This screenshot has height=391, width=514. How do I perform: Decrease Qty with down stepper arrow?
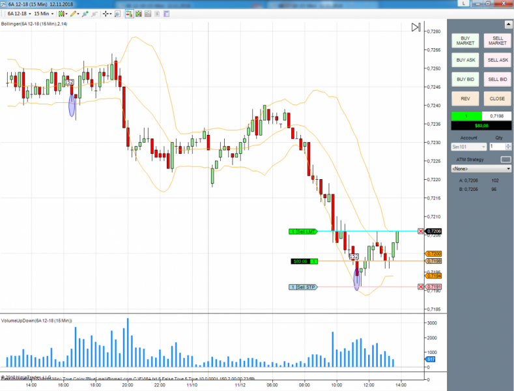(x=508, y=149)
